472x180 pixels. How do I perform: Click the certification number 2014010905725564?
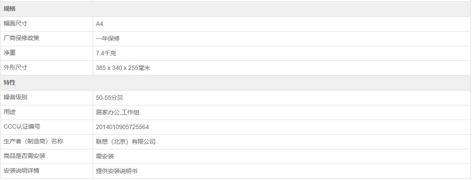123,127
